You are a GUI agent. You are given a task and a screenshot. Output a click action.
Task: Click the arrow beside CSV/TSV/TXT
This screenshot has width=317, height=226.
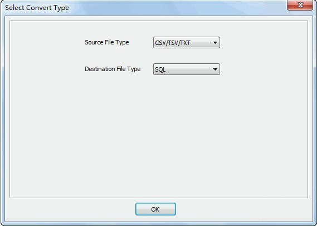click(215, 43)
